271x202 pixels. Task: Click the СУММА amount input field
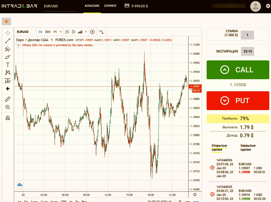pyautogui.click(x=247, y=35)
